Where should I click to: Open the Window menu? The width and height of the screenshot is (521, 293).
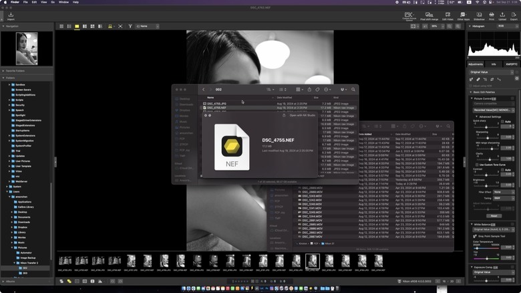pyautogui.click(x=63, y=2)
